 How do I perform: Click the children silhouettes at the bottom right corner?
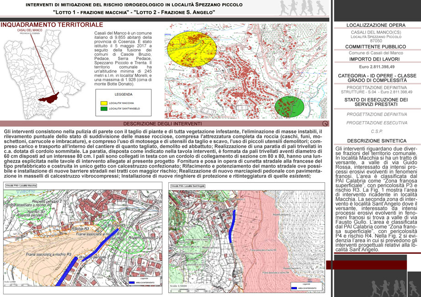395,288
